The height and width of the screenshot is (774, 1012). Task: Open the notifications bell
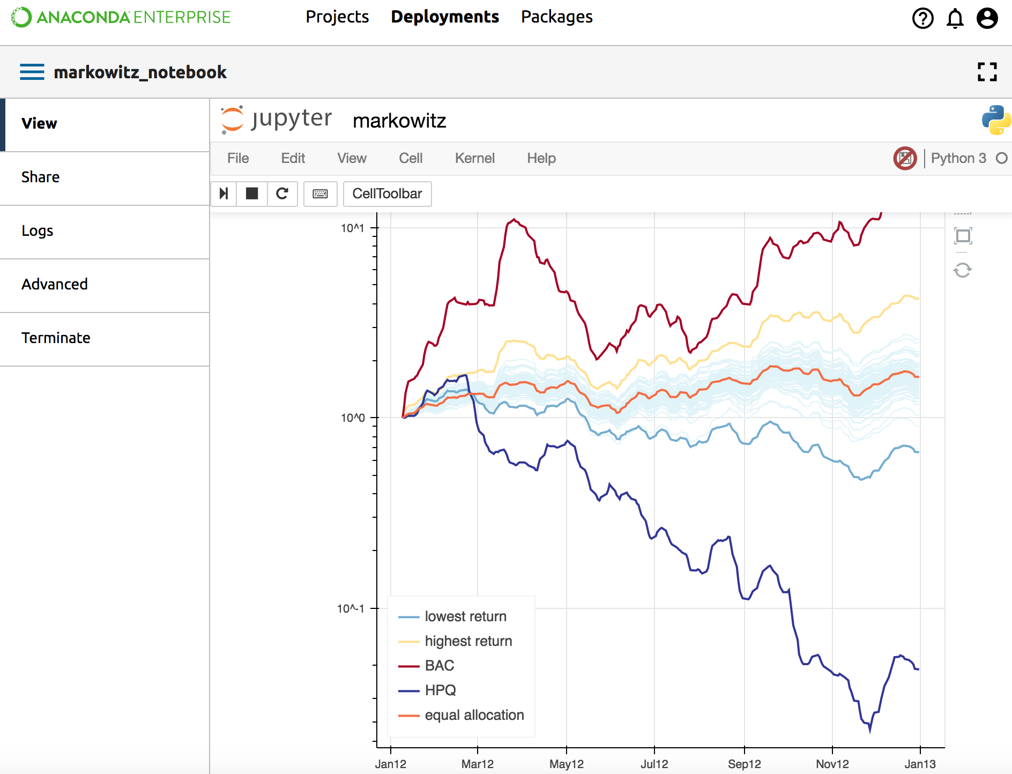(955, 18)
